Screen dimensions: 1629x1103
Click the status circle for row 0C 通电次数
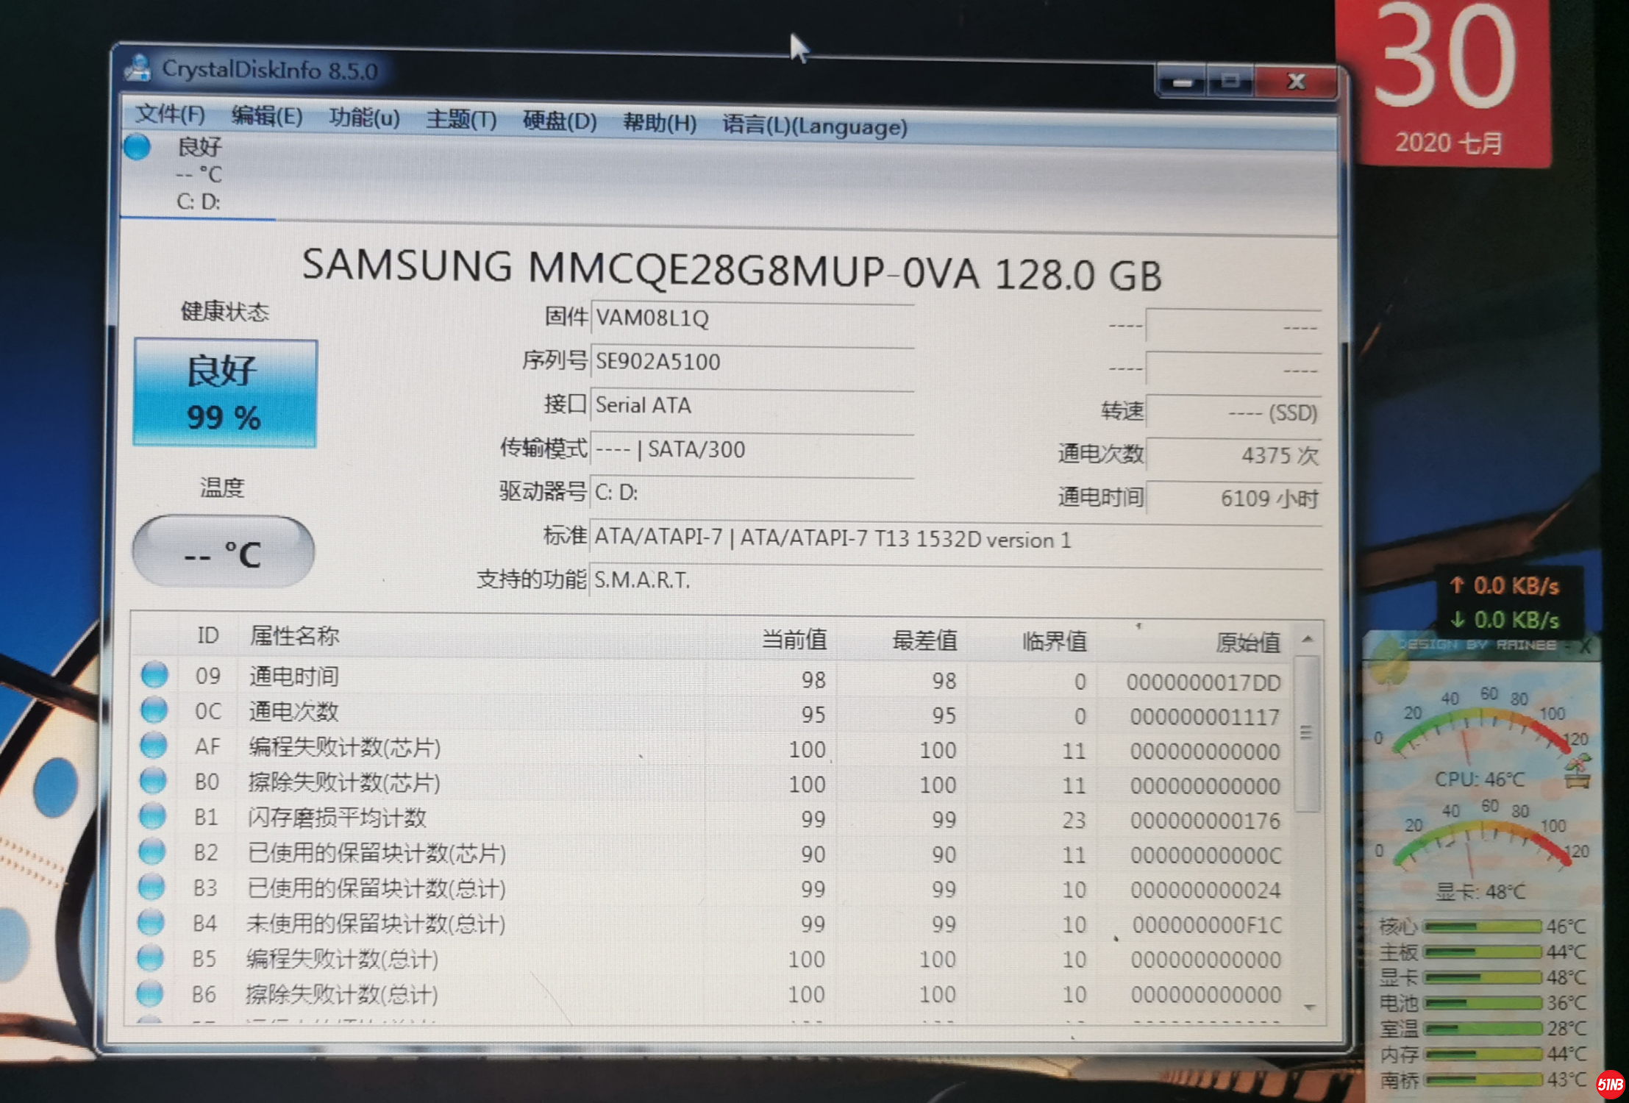point(154,710)
